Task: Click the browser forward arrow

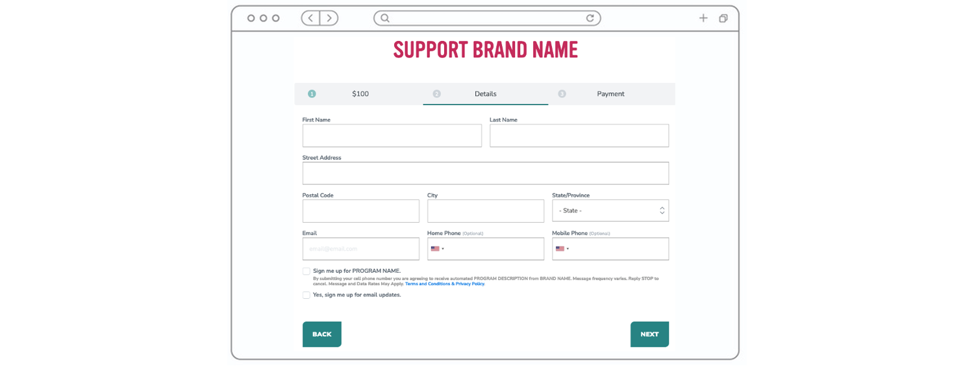Action: 329,18
